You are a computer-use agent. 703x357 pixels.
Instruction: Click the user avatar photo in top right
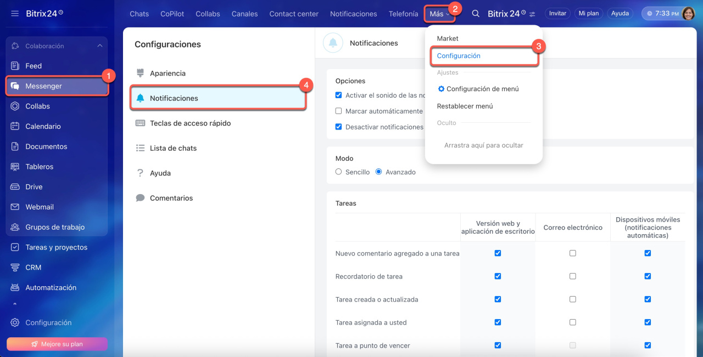click(688, 14)
